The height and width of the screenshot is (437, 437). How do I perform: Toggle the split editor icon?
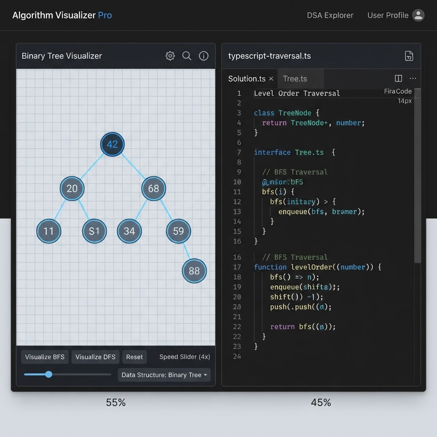(398, 79)
